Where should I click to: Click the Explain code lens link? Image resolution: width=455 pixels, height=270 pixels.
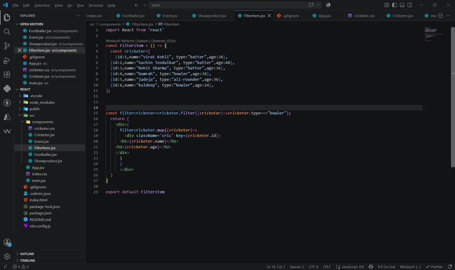pos(143,41)
